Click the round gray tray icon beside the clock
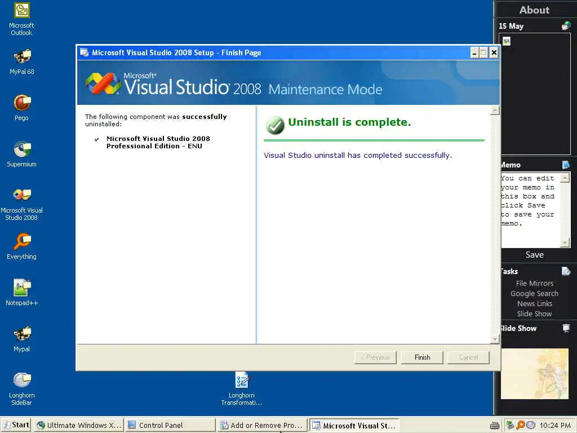Screen dimensions: 577x433 [531, 425]
